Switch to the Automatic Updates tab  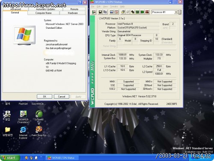point(45,9)
